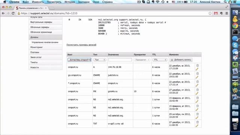
Task: Open the Trash in the Dock
Action: click(235, 126)
